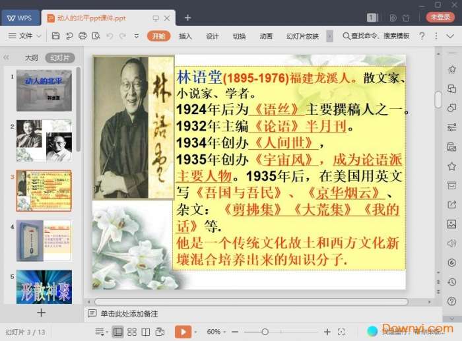This screenshot has height=341, width=462.
Task: Switch to reading view icon
Action: pyautogui.click(x=146, y=332)
